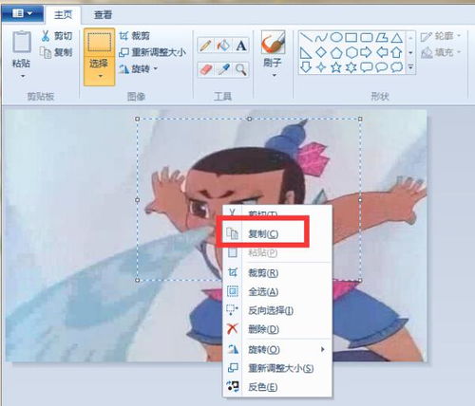Expand the Paste (粘贴) dropdown arrow

point(23,76)
